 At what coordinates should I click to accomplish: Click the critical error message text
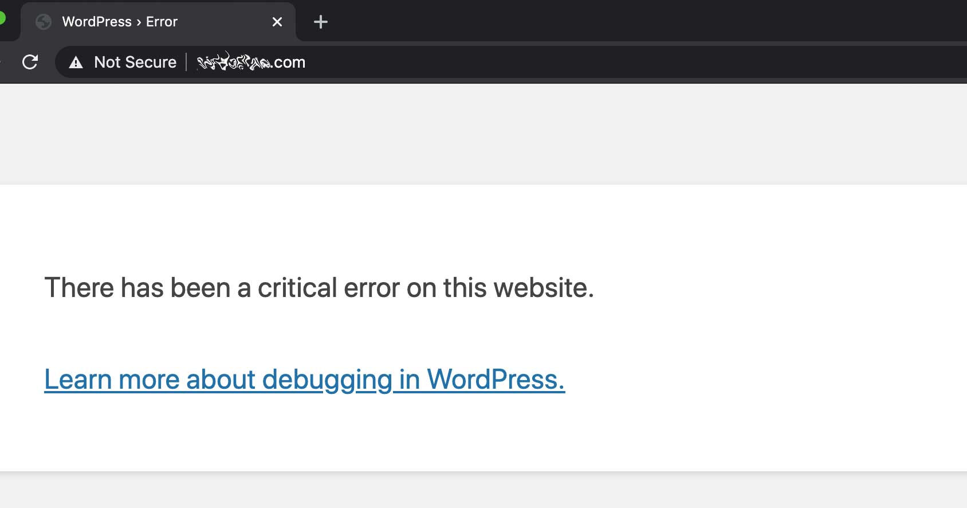click(319, 288)
